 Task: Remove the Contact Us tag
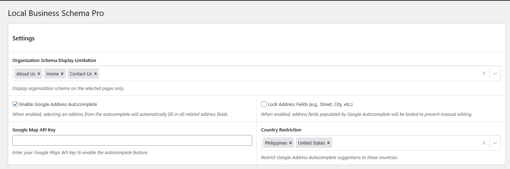[96, 74]
